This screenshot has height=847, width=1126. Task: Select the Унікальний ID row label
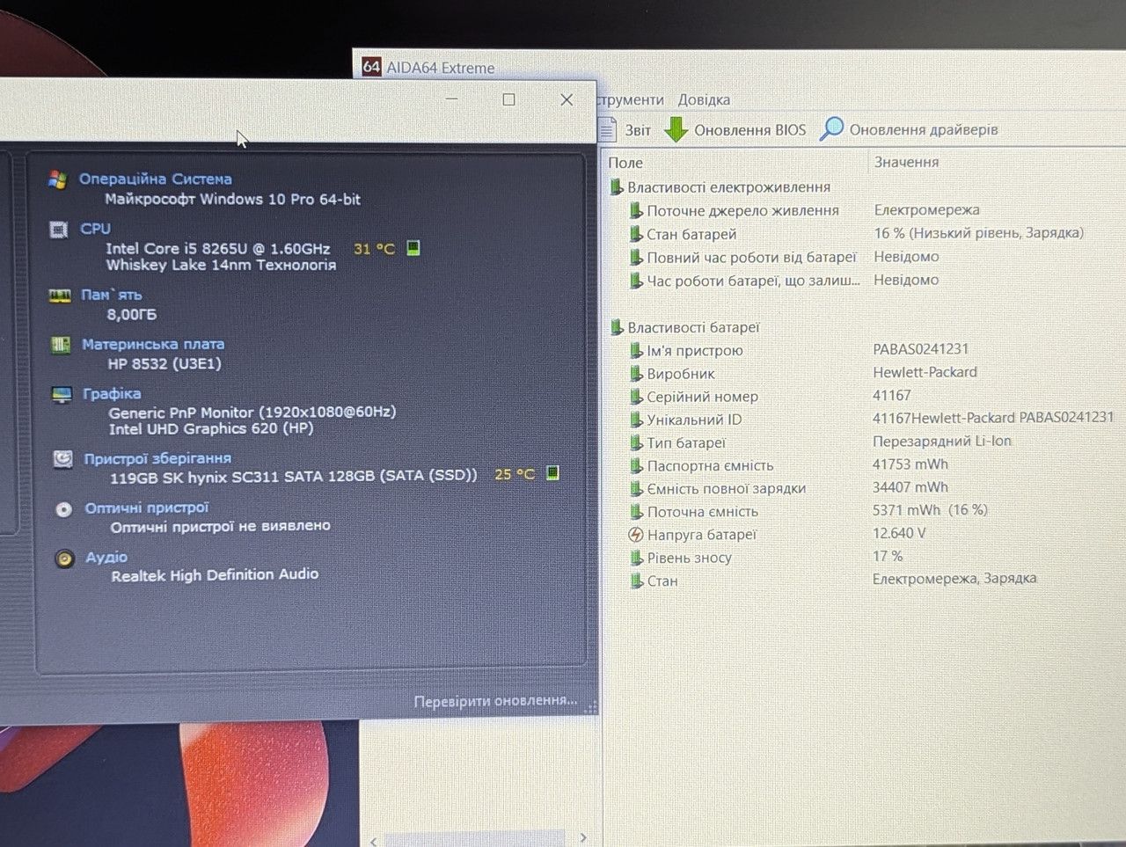[x=694, y=420]
